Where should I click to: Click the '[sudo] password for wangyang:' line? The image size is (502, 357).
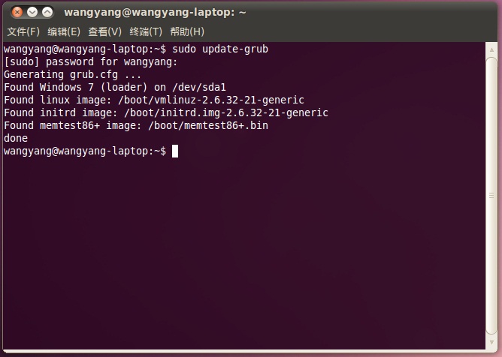[90, 62]
